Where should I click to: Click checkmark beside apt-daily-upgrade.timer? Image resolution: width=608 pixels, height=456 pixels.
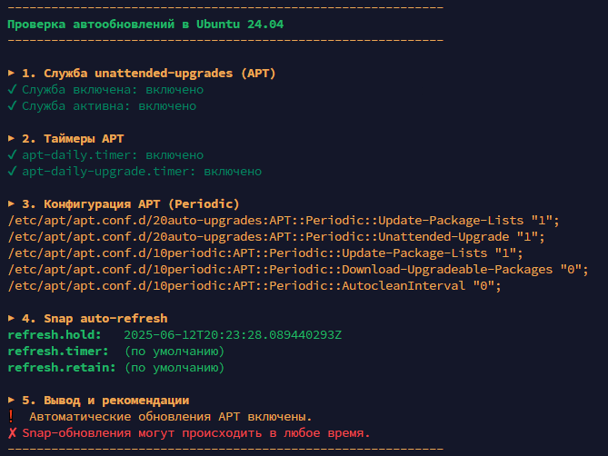coord(12,172)
